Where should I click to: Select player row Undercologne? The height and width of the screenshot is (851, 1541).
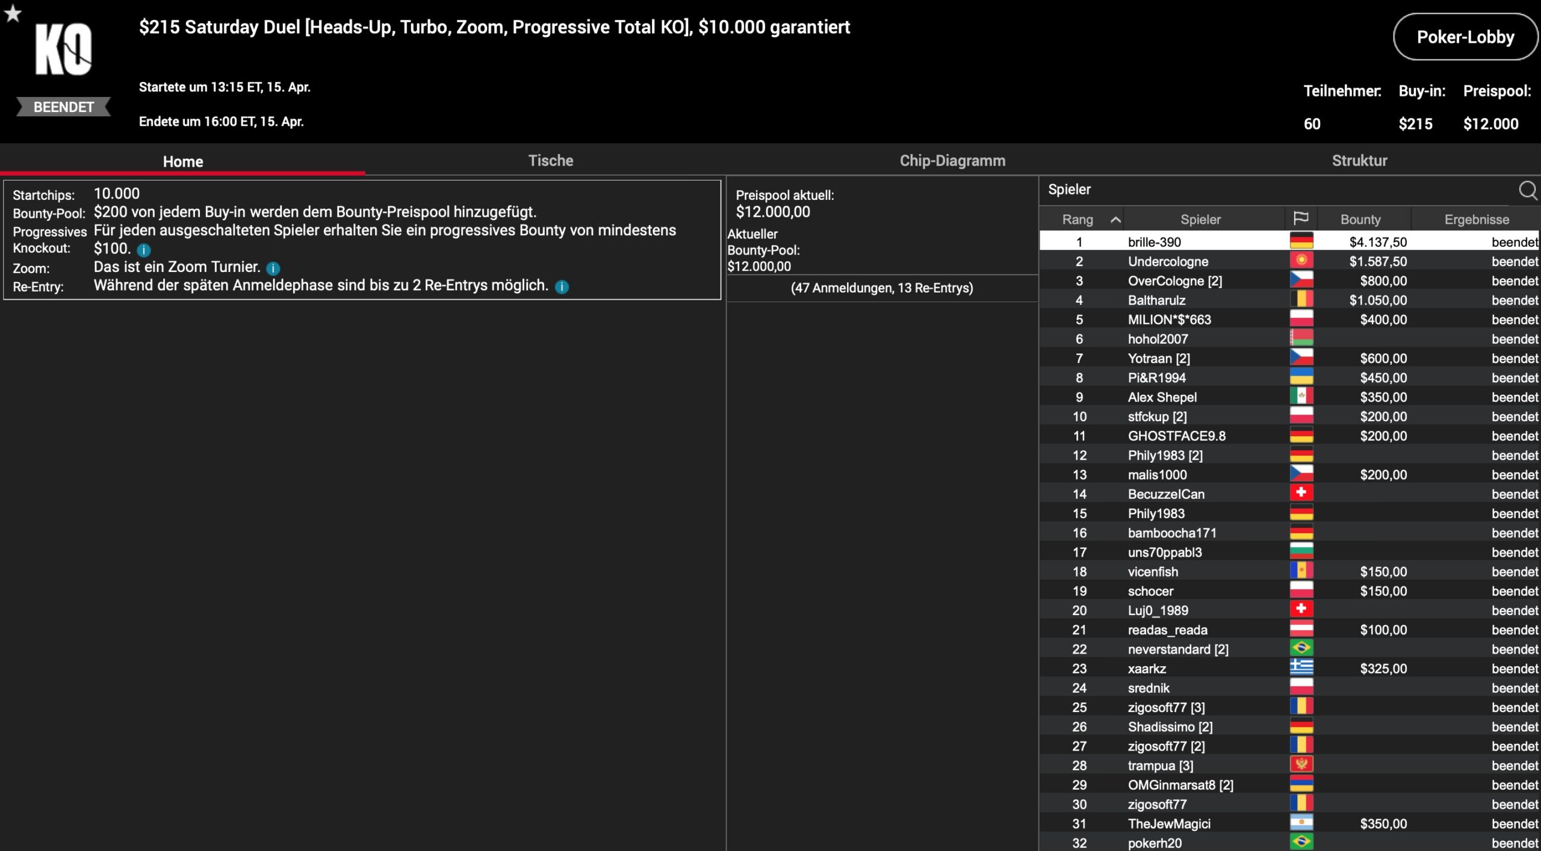click(x=1167, y=262)
